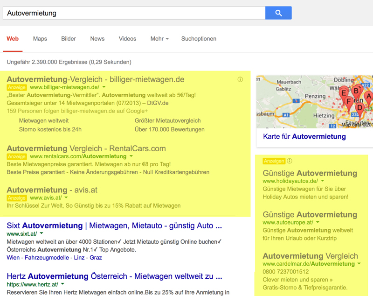Click the Anzeige badge beside www.avis.at/
The width and height of the screenshot is (373, 296).
tap(17, 198)
